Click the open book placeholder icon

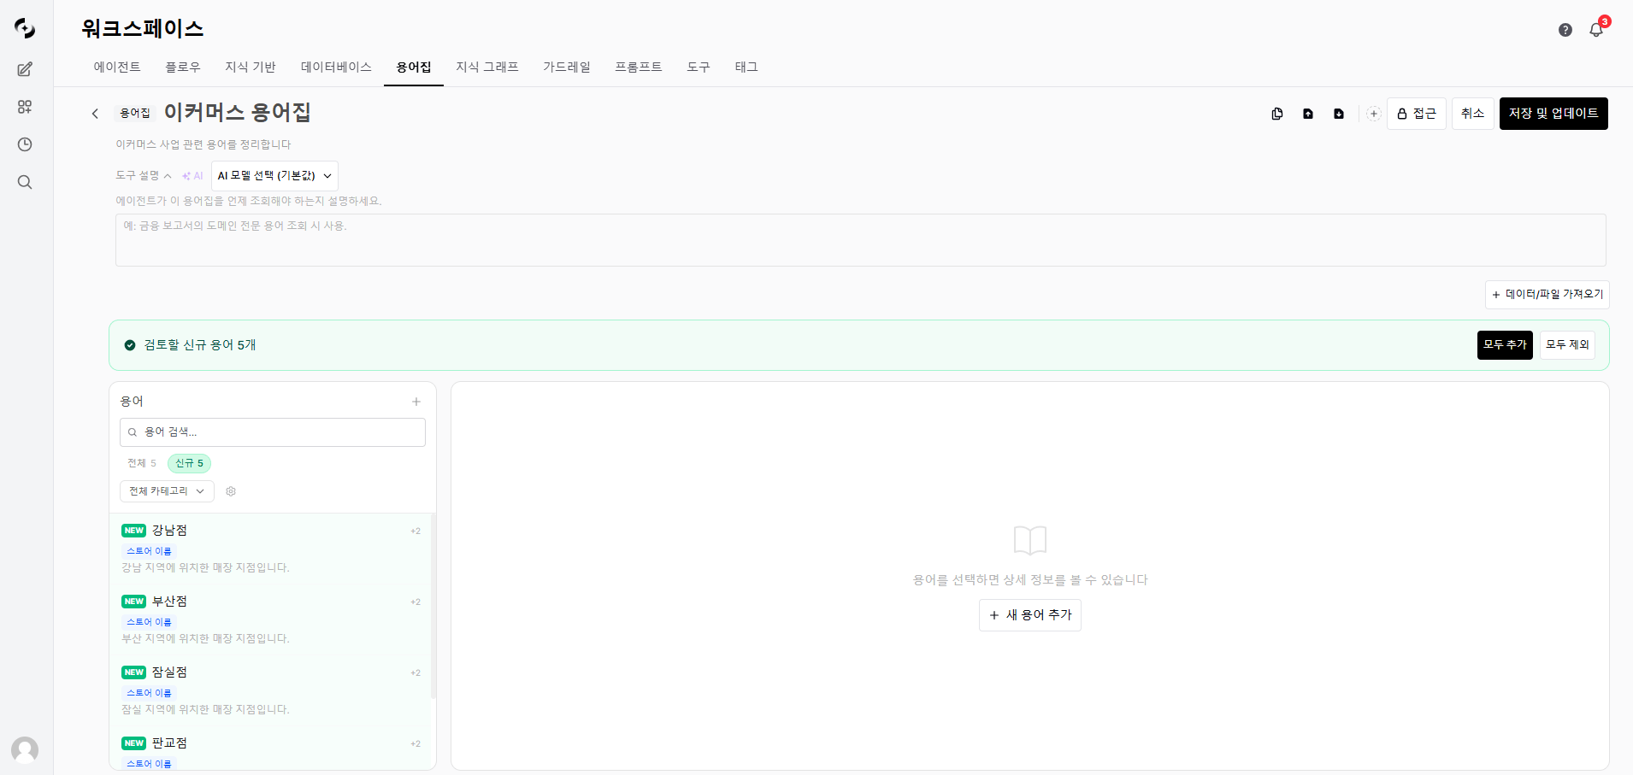(x=1030, y=540)
